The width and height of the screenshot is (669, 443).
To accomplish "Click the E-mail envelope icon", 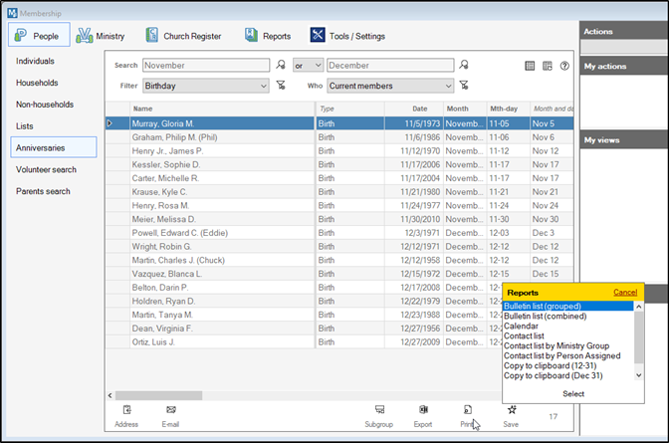I will 171,410.
